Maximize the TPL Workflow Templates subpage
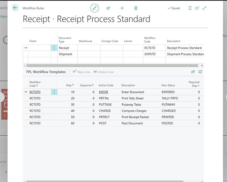This screenshot has height=182, width=227. pyautogui.click(x=201, y=71)
